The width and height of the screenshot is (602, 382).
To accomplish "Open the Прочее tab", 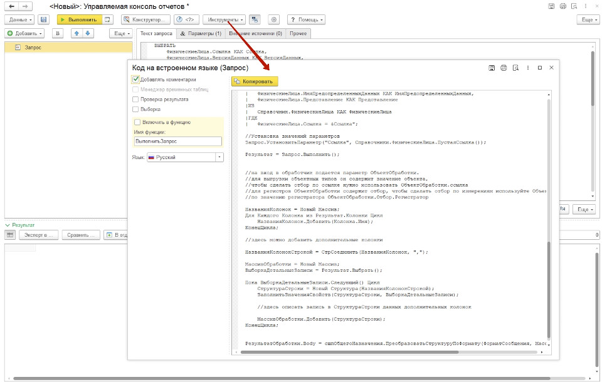I will (x=298, y=33).
